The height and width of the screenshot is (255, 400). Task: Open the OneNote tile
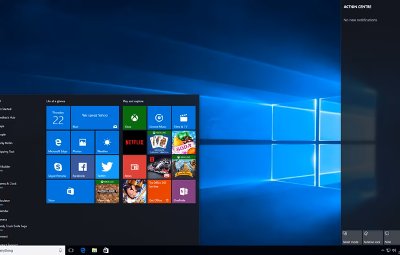click(x=184, y=192)
